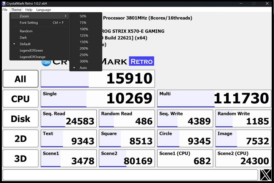
Task: Open the File menu
Action: 5,10
